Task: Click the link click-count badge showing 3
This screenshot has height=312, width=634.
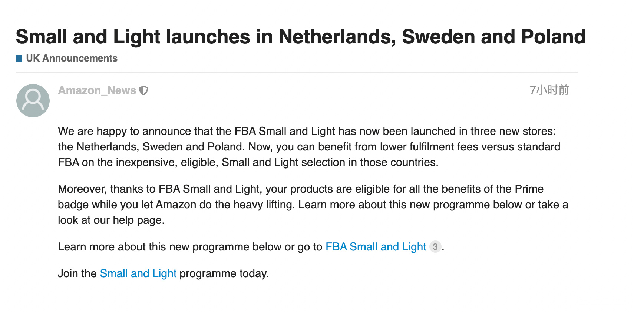Action: pyautogui.click(x=435, y=247)
